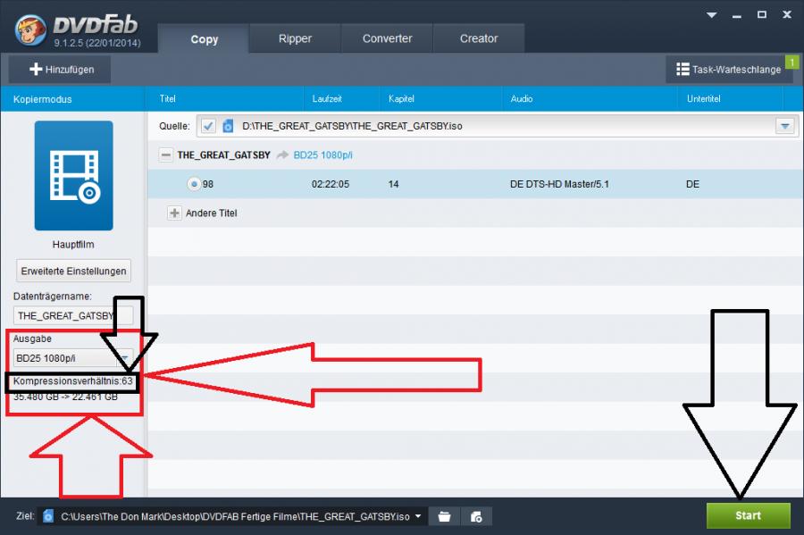Click the destination ISO file type icon
The image size is (804, 535).
[48, 516]
